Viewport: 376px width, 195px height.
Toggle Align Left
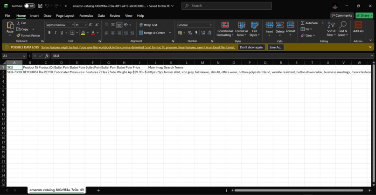pos(106,33)
